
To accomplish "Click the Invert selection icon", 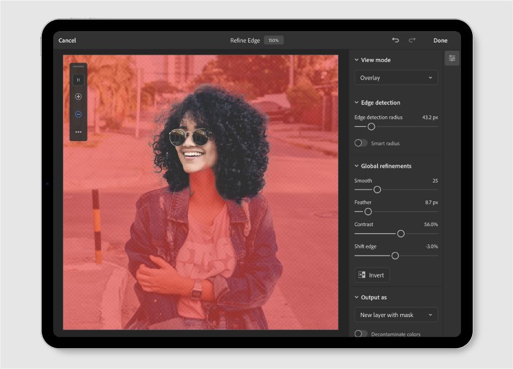I will 363,275.
